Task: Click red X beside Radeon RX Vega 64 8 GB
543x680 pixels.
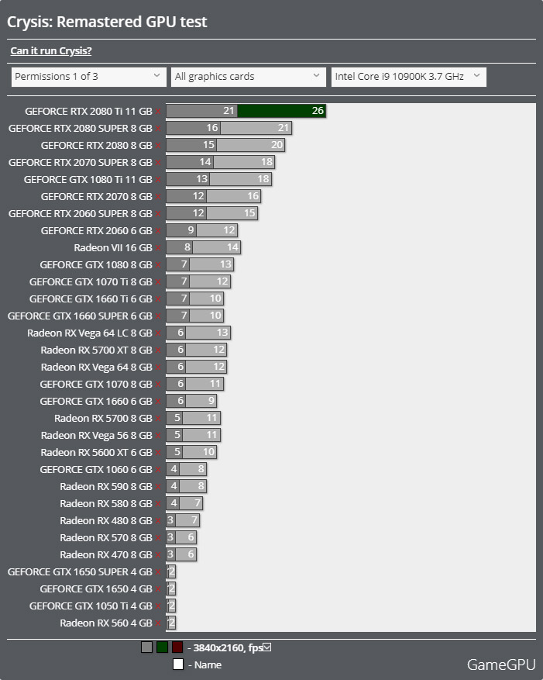Action: (158, 368)
